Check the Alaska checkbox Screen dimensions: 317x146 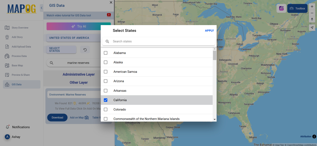[x=106, y=62]
